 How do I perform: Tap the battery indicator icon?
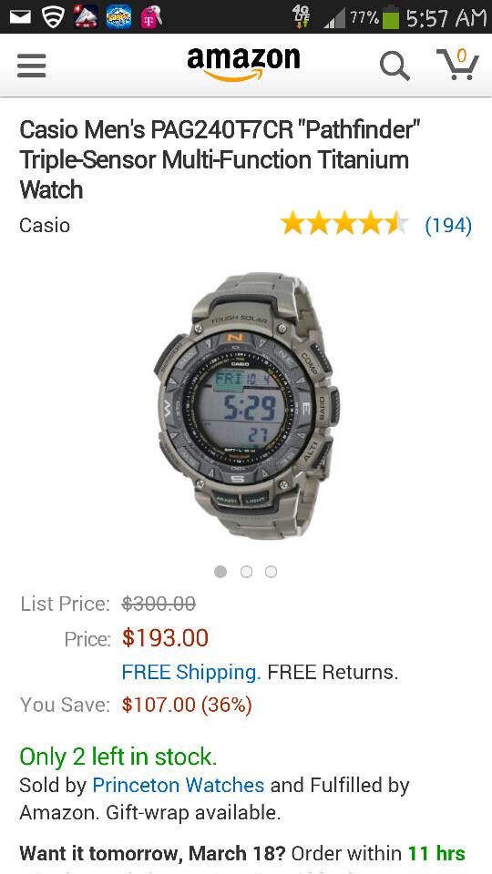point(391,17)
